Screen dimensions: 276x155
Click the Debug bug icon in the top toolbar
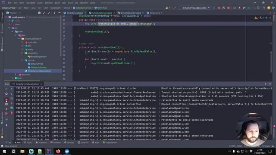219,8
